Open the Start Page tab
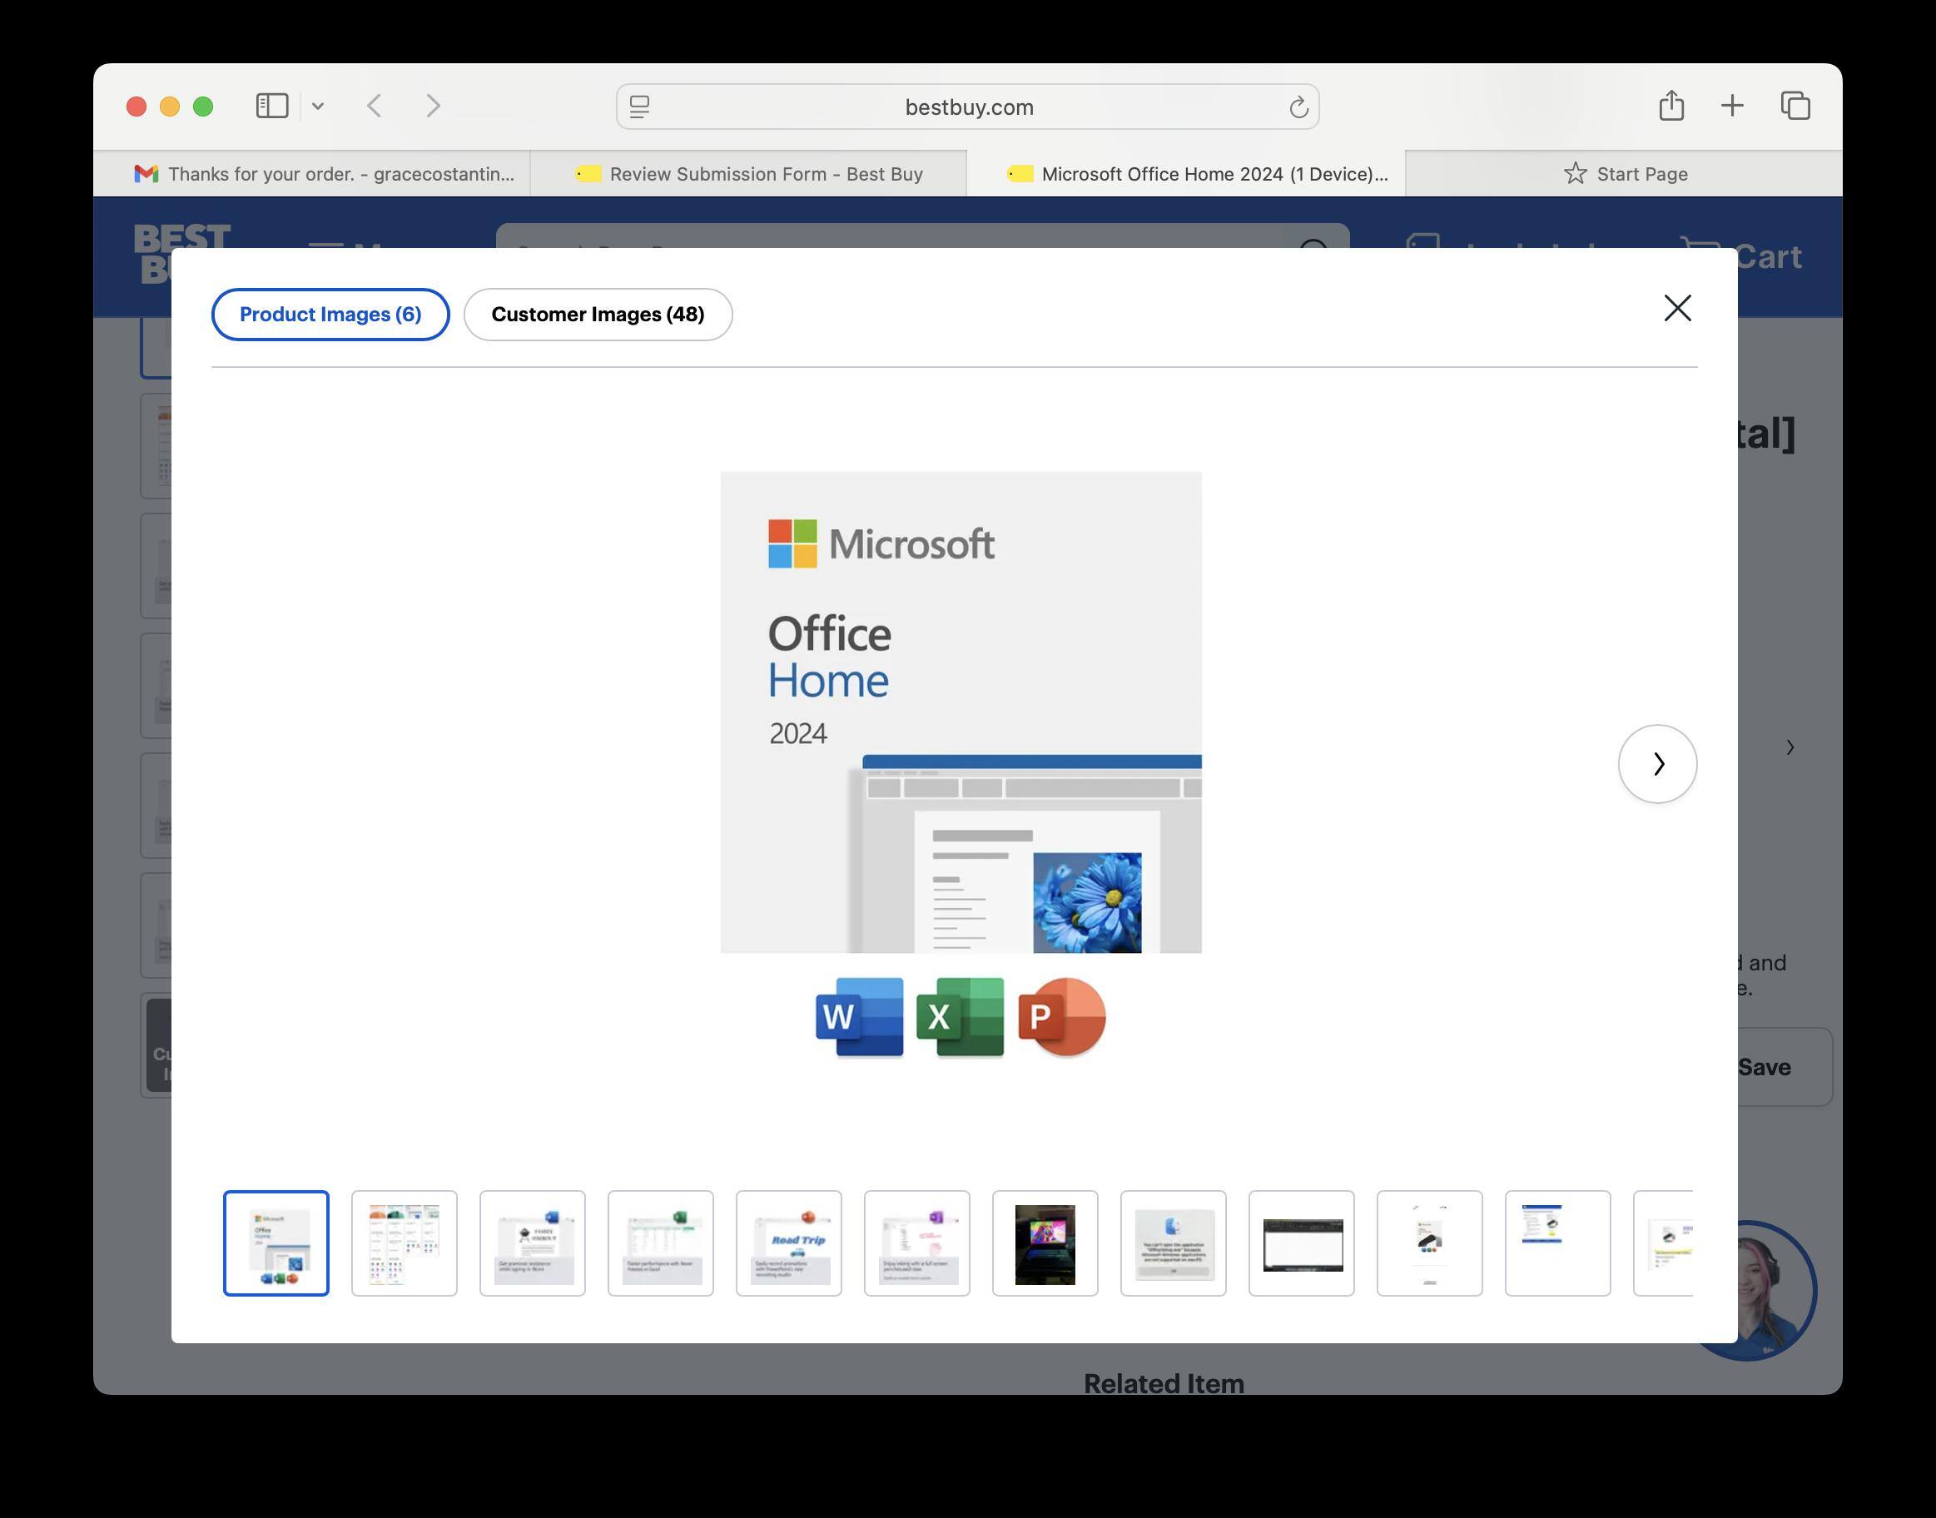Viewport: 1936px width, 1518px height. pyautogui.click(x=1625, y=174)
